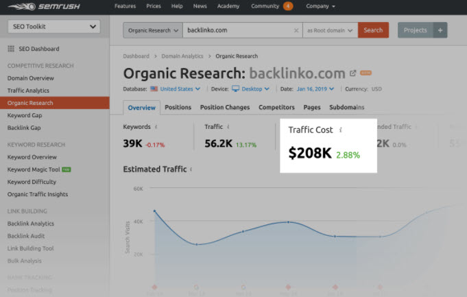Click the Domain Analytics breadcrumb link
The width and height of the screenshot is (467, 297).
click(x=182, y=56)
